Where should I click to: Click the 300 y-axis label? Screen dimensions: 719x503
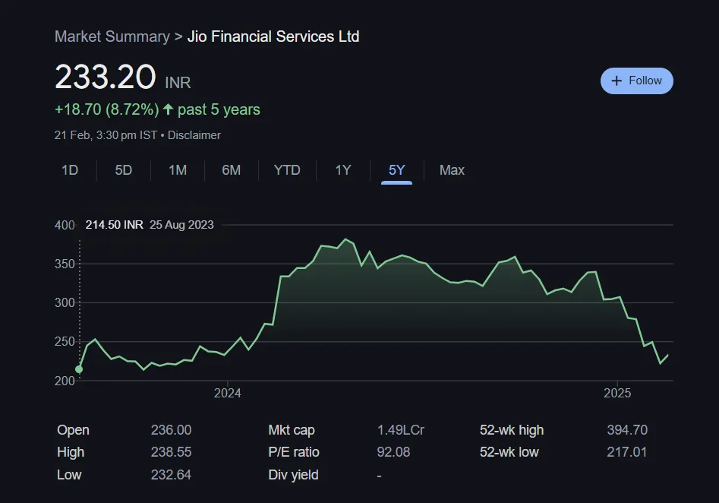pyautogui.click(x=65, y=303)
